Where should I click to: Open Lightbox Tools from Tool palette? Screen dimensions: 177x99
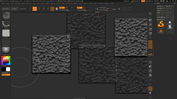click(x=165, y=17)
